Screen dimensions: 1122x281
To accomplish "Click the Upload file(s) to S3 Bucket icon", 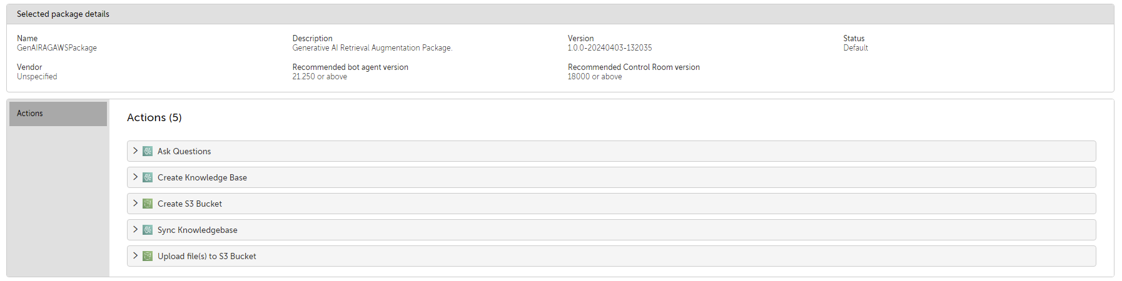I will point(148,256).
